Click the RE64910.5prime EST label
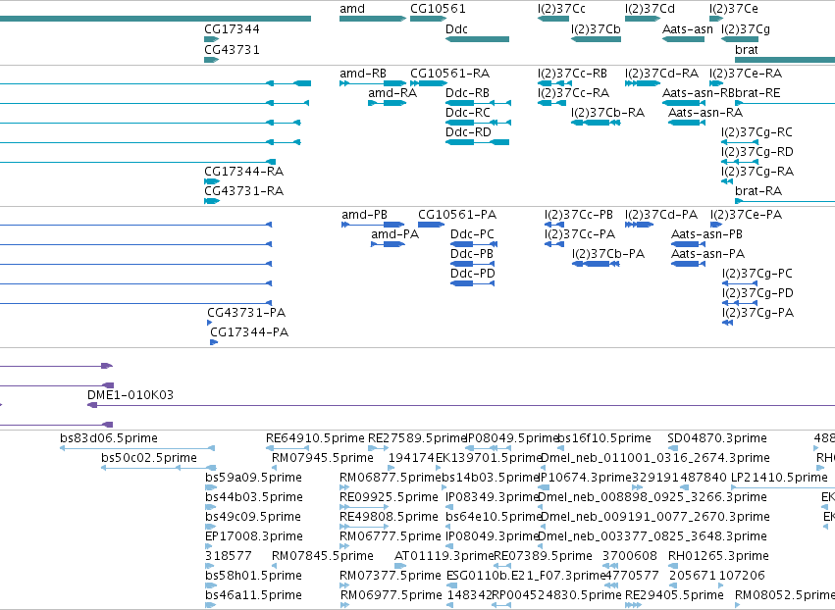 point(315,438)
